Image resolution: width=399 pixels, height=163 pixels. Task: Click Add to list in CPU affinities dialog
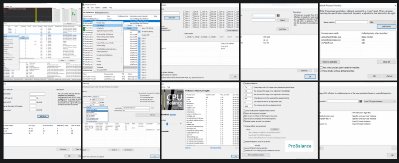coord(172,18)
